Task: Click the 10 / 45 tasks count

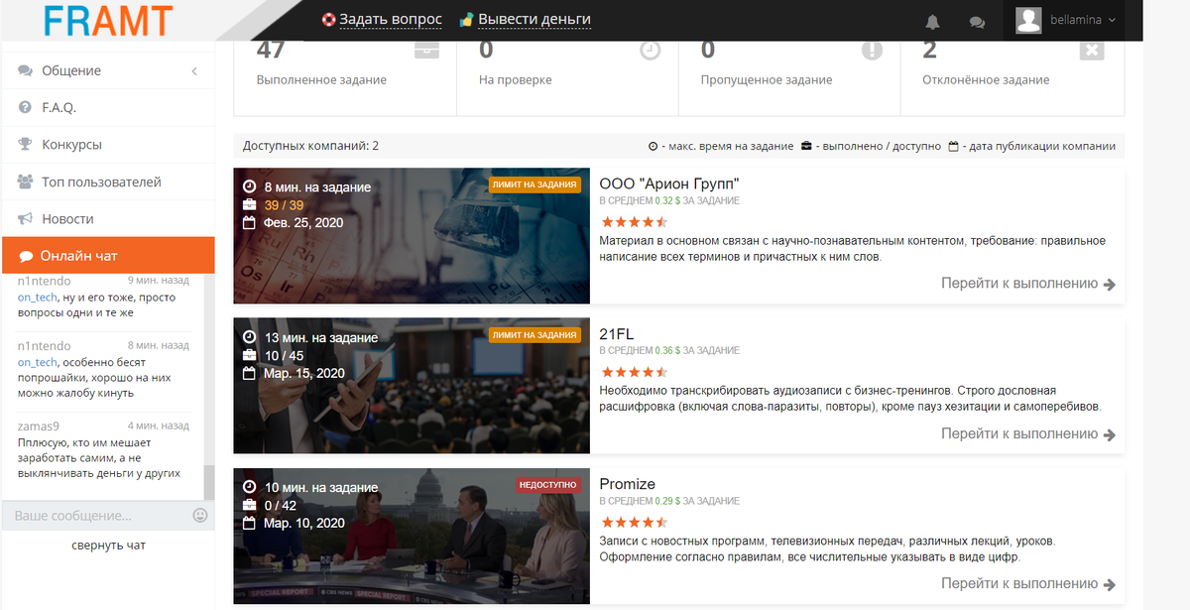Action: [284, 355]
